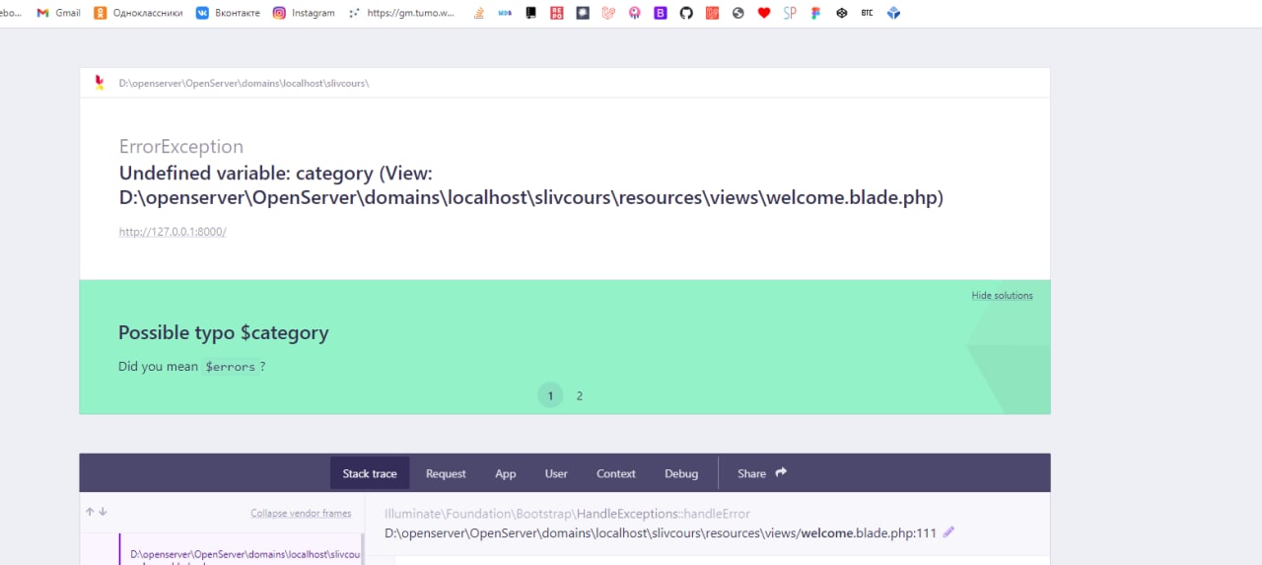This screenshot has height=565, width=1262.
Task: Click the next frame down arrow
Action: tap(103, 512)
